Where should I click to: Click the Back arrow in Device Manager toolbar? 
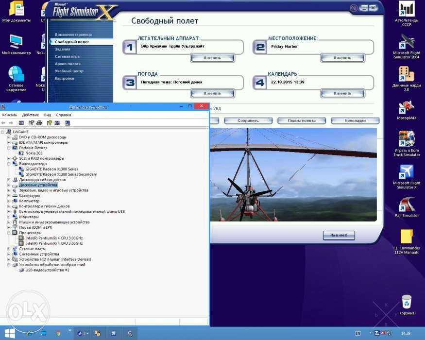click(x=3, y=123)
